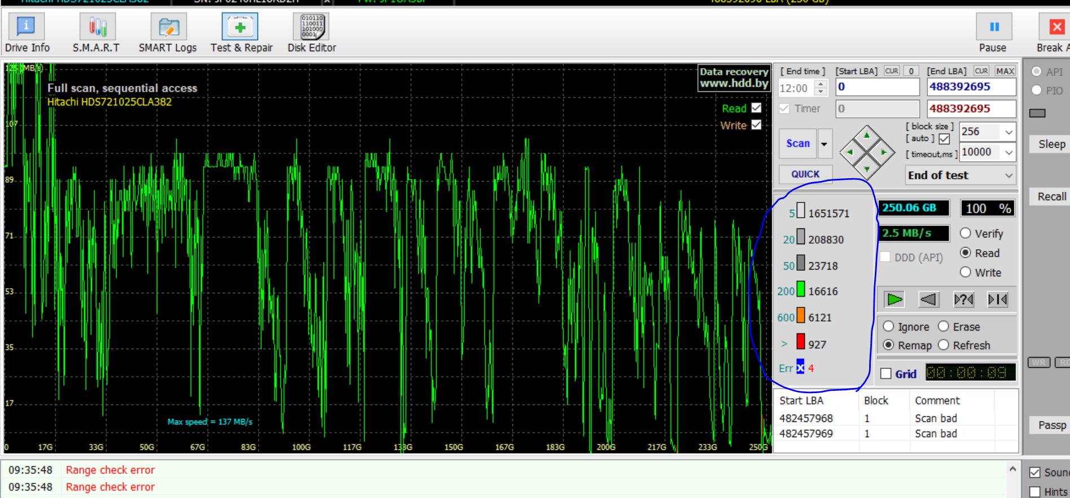Open SMART Logs
Screen dimensions: 1070x498
(168, 34)
